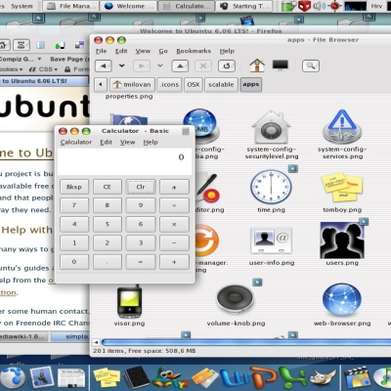Select the user-info.png icon
This screenshot has height=391, width=391.
pos(272,240)
